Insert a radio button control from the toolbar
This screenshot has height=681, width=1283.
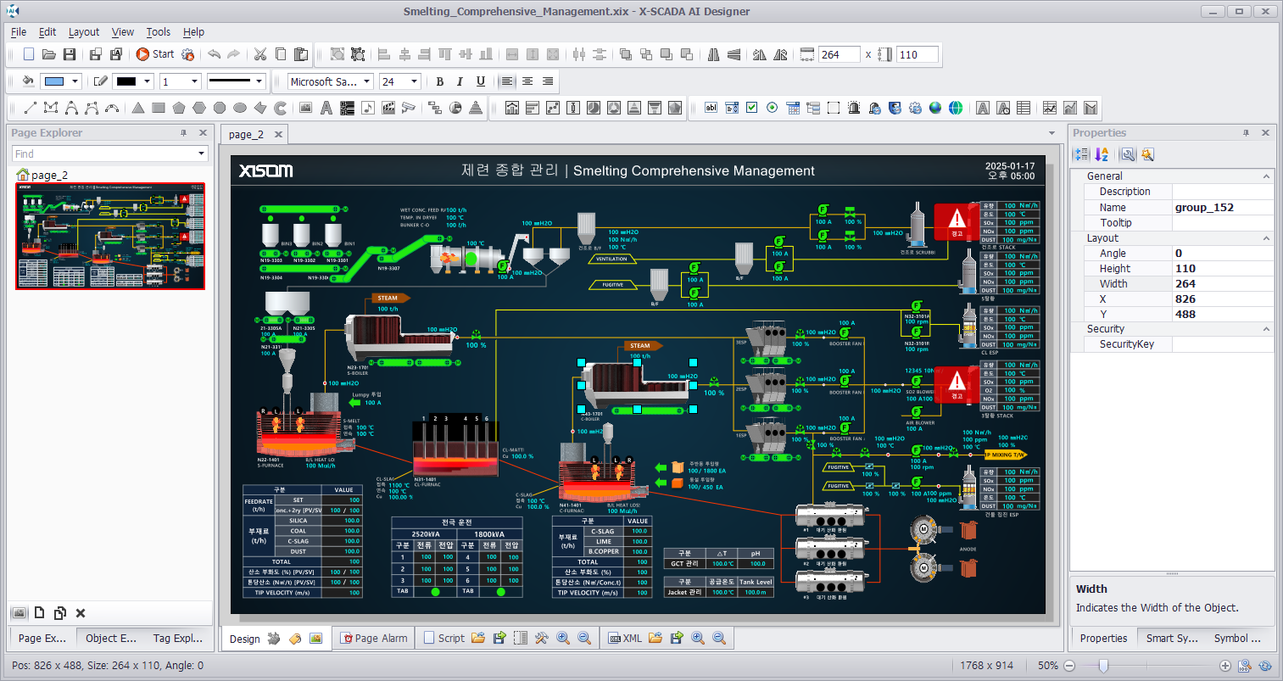coord(772,108)
